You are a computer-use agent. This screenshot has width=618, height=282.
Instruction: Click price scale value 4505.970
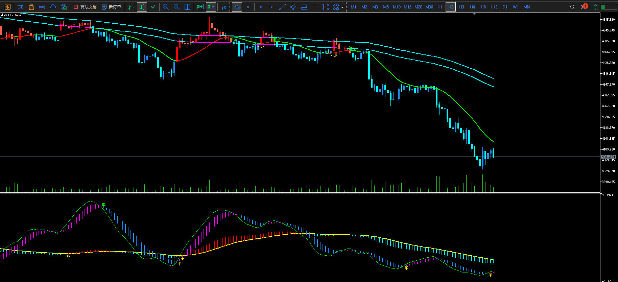pos(609,41)
